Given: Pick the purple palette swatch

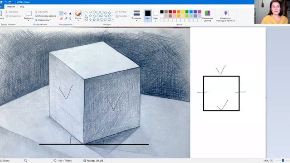Looking at the screenshot, I should coord(199,12).
